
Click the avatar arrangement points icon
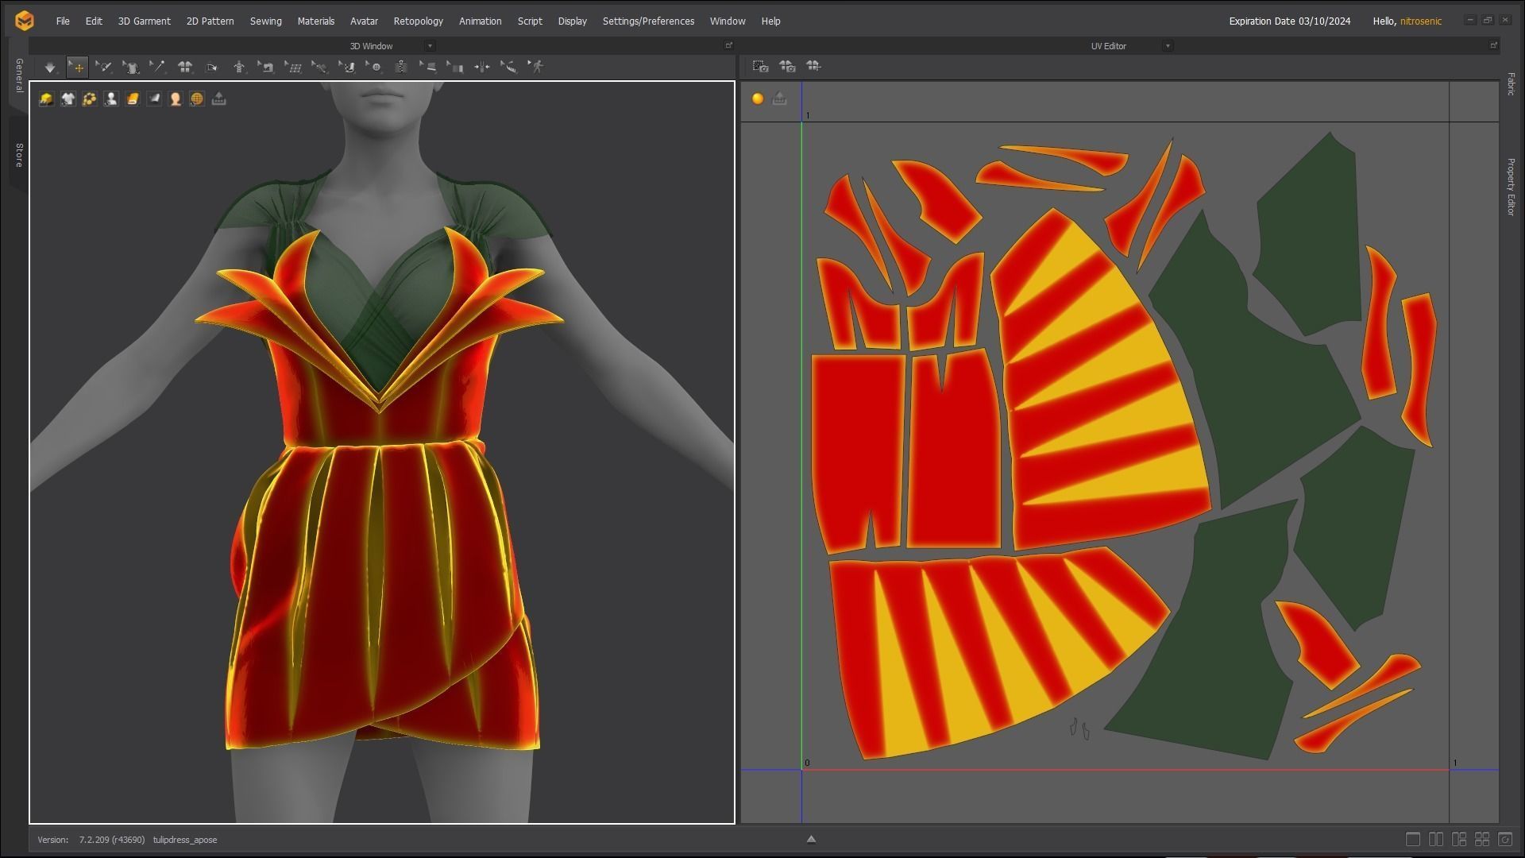[239, 68]
